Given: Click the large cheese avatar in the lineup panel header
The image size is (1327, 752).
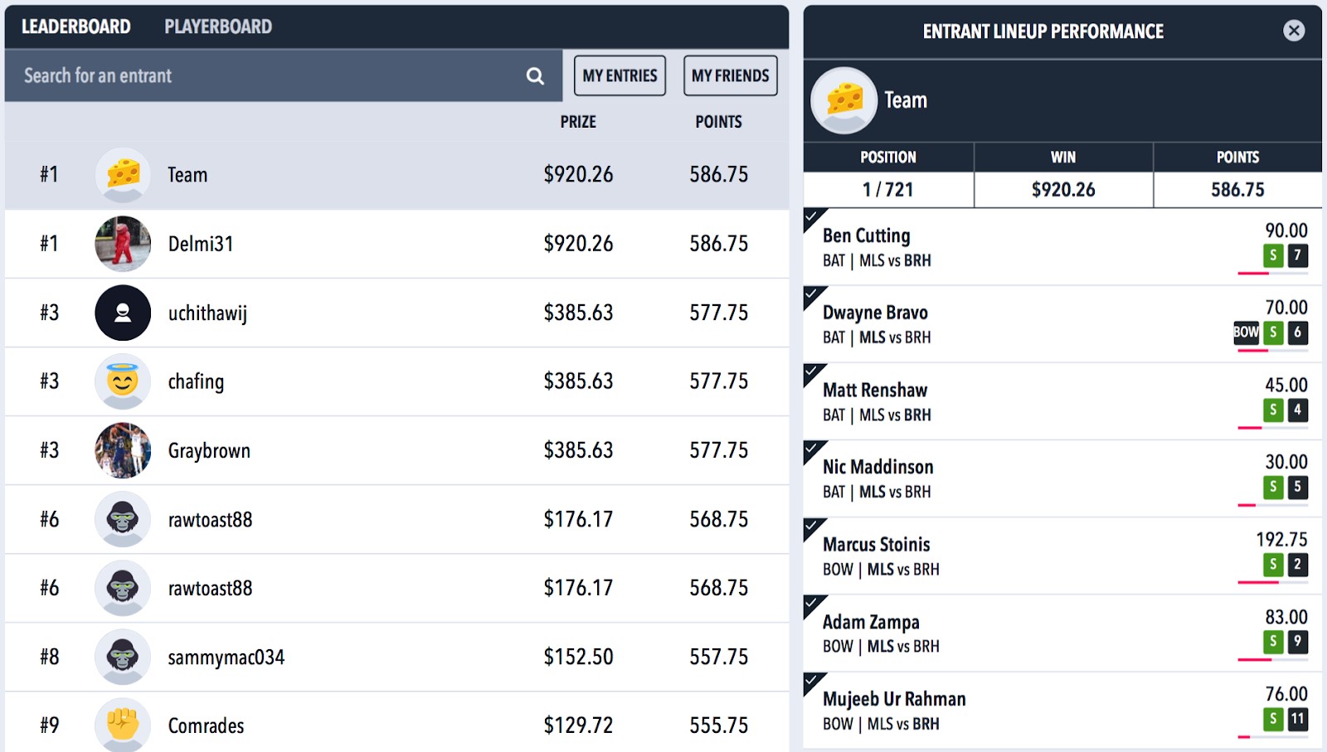Looking at the screenshot, I should (844, 100).
